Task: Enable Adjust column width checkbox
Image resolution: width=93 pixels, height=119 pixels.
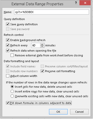Action: pyautogui.click(x=8, y=76)
